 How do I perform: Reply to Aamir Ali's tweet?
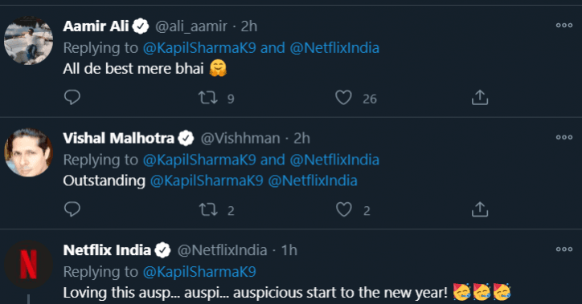pyautogui.click(x=72, y=97)
